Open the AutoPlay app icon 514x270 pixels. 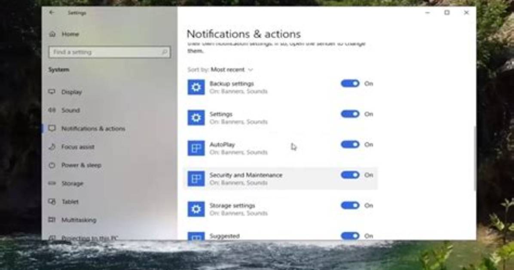196,148
